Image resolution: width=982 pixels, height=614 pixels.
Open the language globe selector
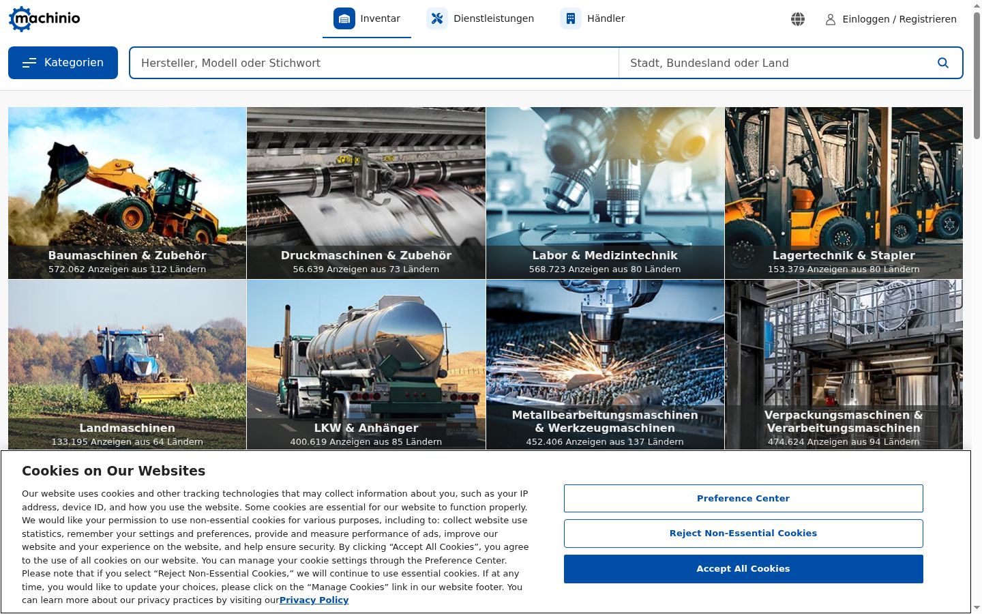798,19
